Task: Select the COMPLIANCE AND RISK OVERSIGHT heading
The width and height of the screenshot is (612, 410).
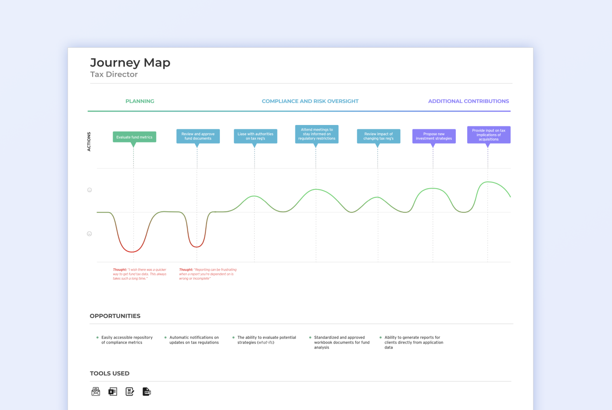Action: tap(310, 101)
